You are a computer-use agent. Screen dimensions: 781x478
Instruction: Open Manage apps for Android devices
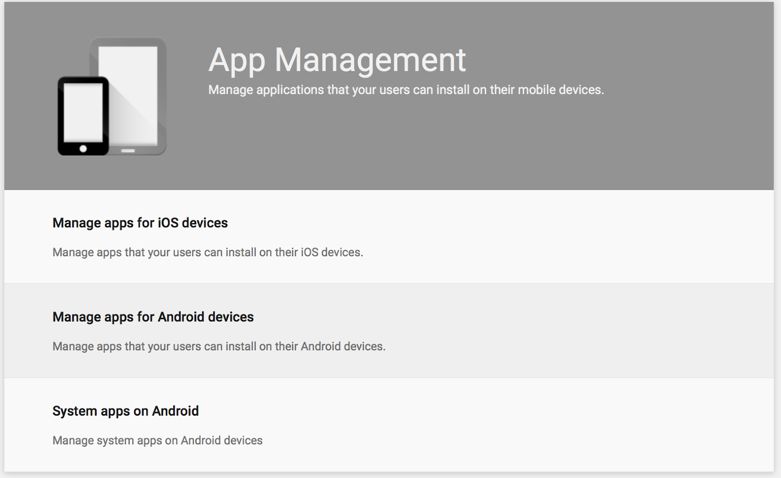pos(389,331)
